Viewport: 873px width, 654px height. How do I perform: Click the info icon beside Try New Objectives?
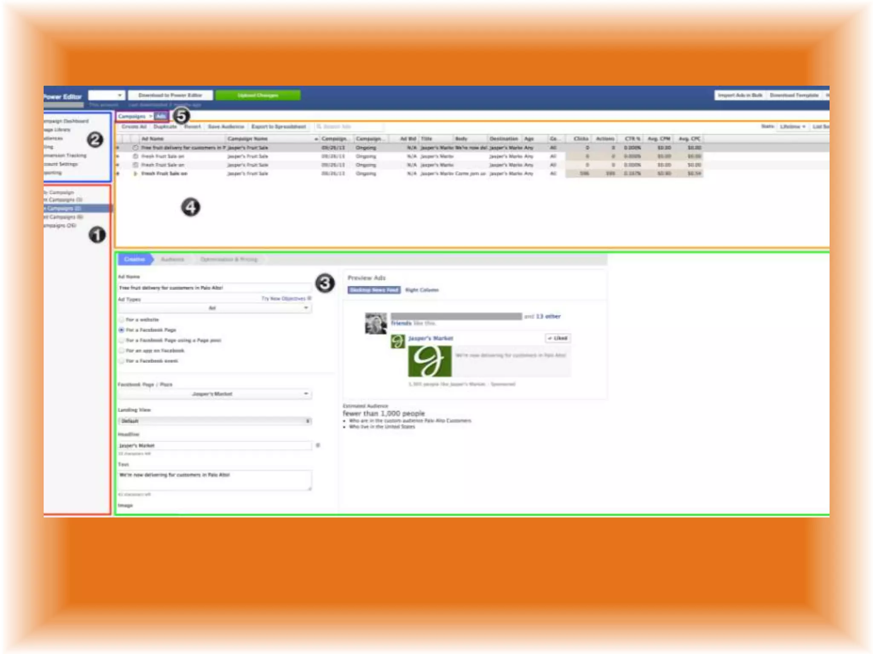click(309, 298)
